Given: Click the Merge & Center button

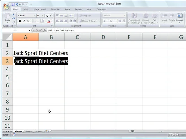Looking at the screenshot, I should [x=88, y=21].
